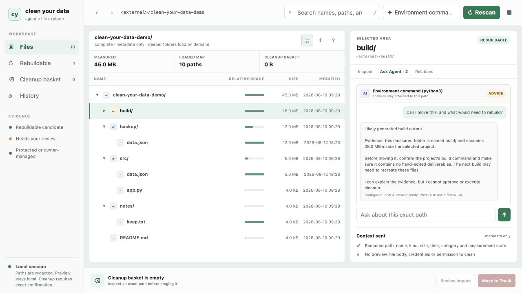Click the empty cleanup basket icon in footer

97,281
